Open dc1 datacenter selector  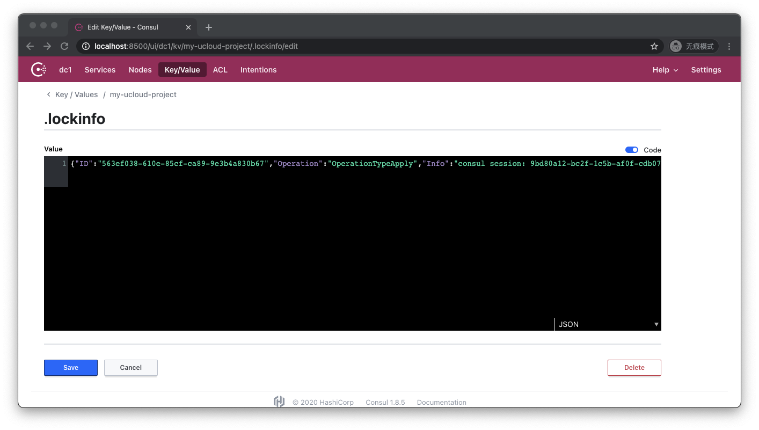[x=65, y=70]
